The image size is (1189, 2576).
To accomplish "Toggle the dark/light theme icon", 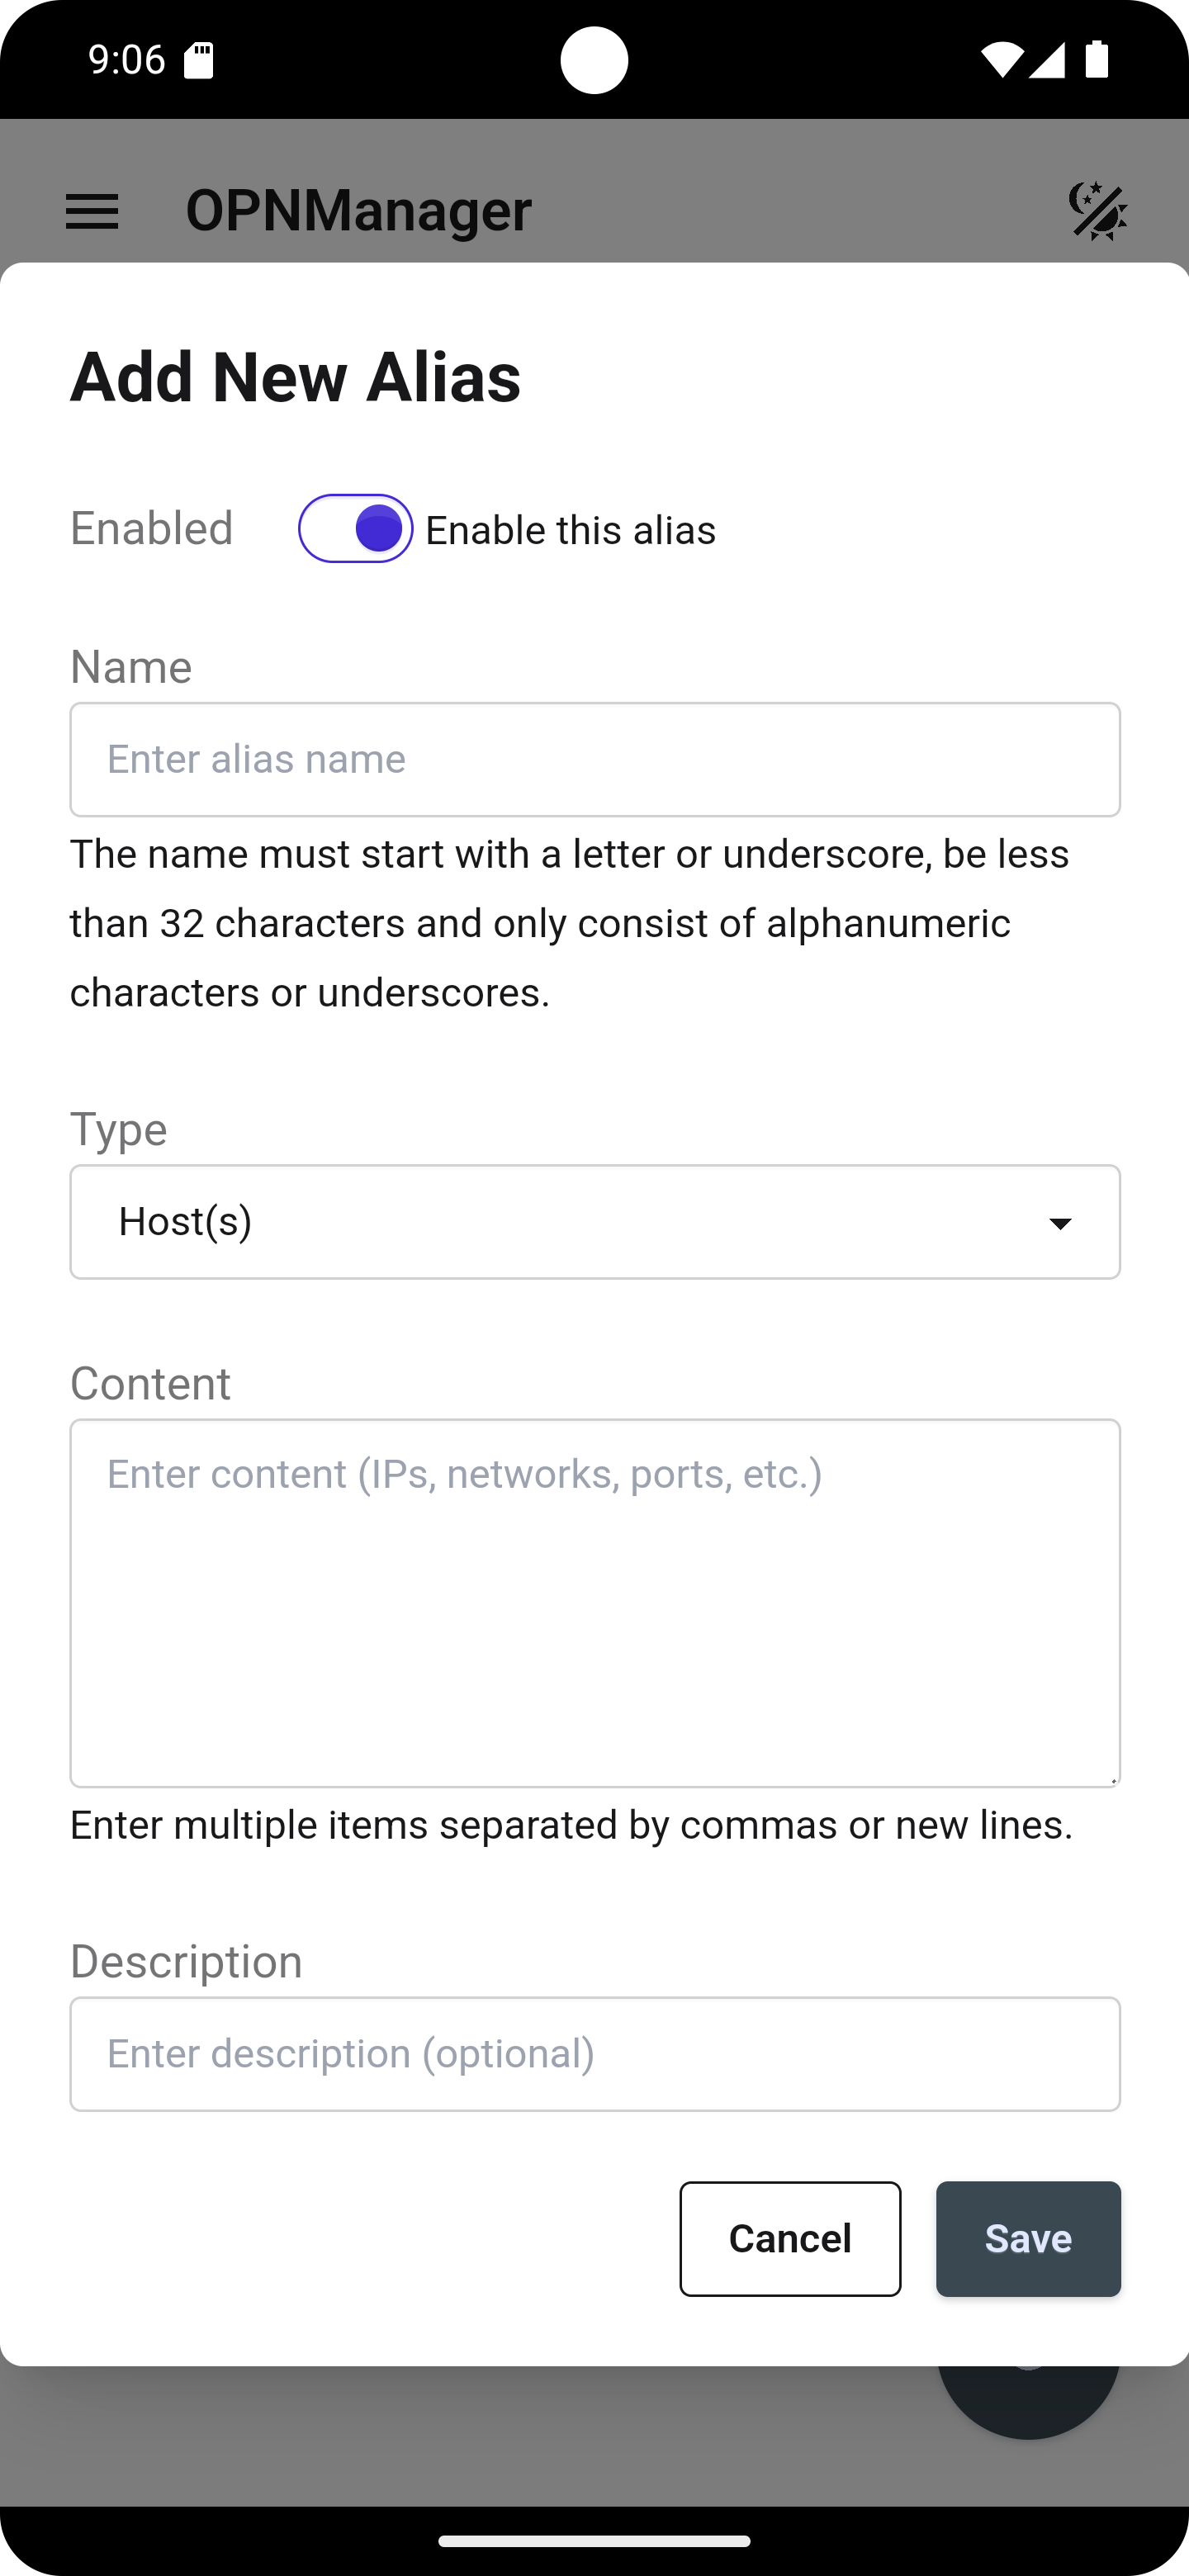I will point(1097,211).
